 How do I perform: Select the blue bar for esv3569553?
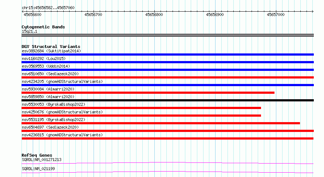tap(167, 70)
